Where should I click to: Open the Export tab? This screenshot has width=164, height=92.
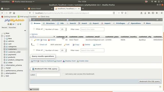coord(94,23)
